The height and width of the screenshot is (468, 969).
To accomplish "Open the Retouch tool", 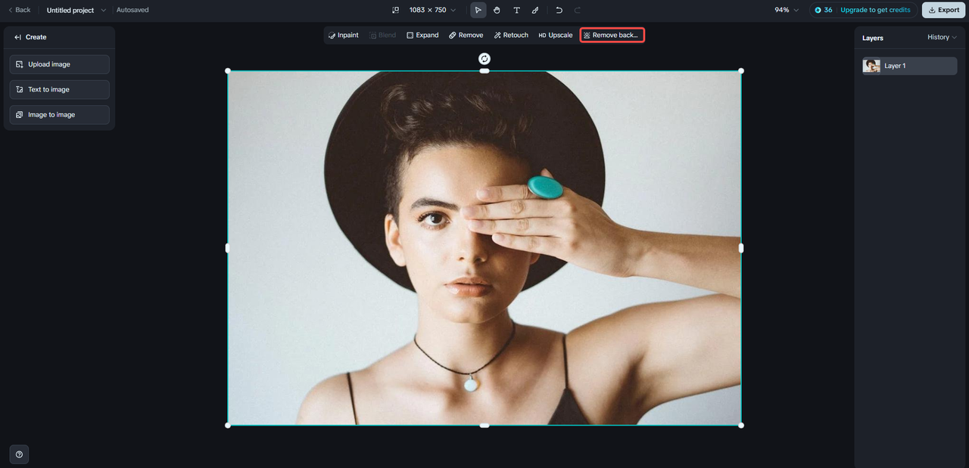I will [x=511, y=36].
